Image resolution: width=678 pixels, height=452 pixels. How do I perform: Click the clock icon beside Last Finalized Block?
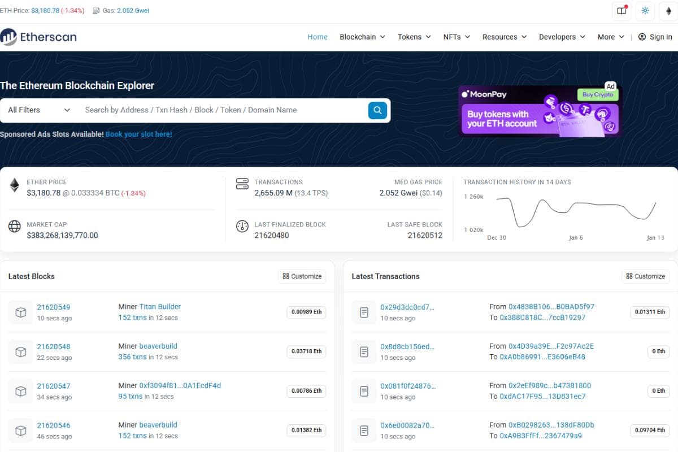pos(242,227)
